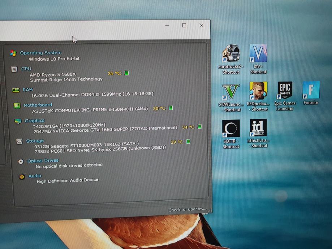This screenshot has width=332, height=249.
Task: Click the green Motherboard temperature indicator
Action: point(171,108)
